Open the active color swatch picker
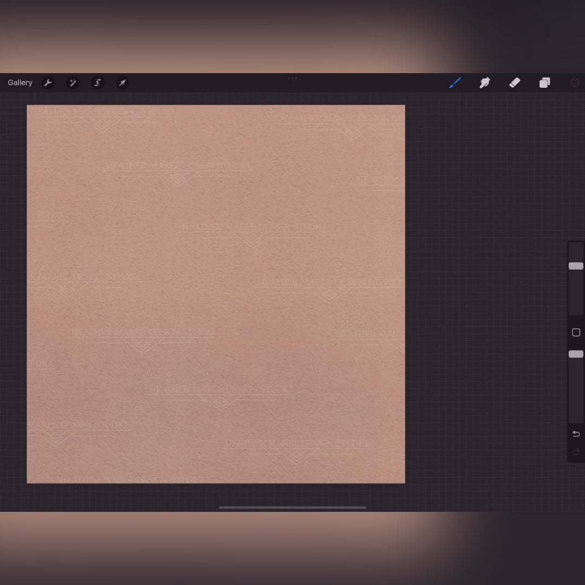 coord(575,83)
